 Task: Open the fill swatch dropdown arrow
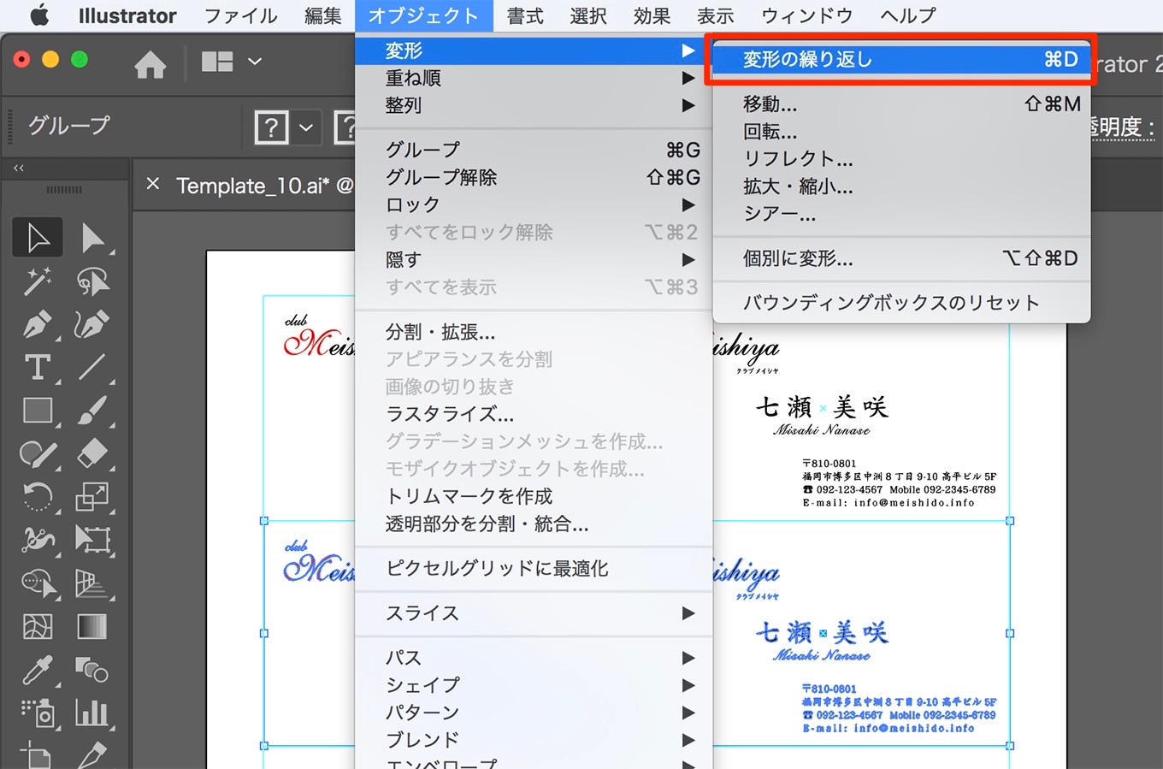(306, 128)
